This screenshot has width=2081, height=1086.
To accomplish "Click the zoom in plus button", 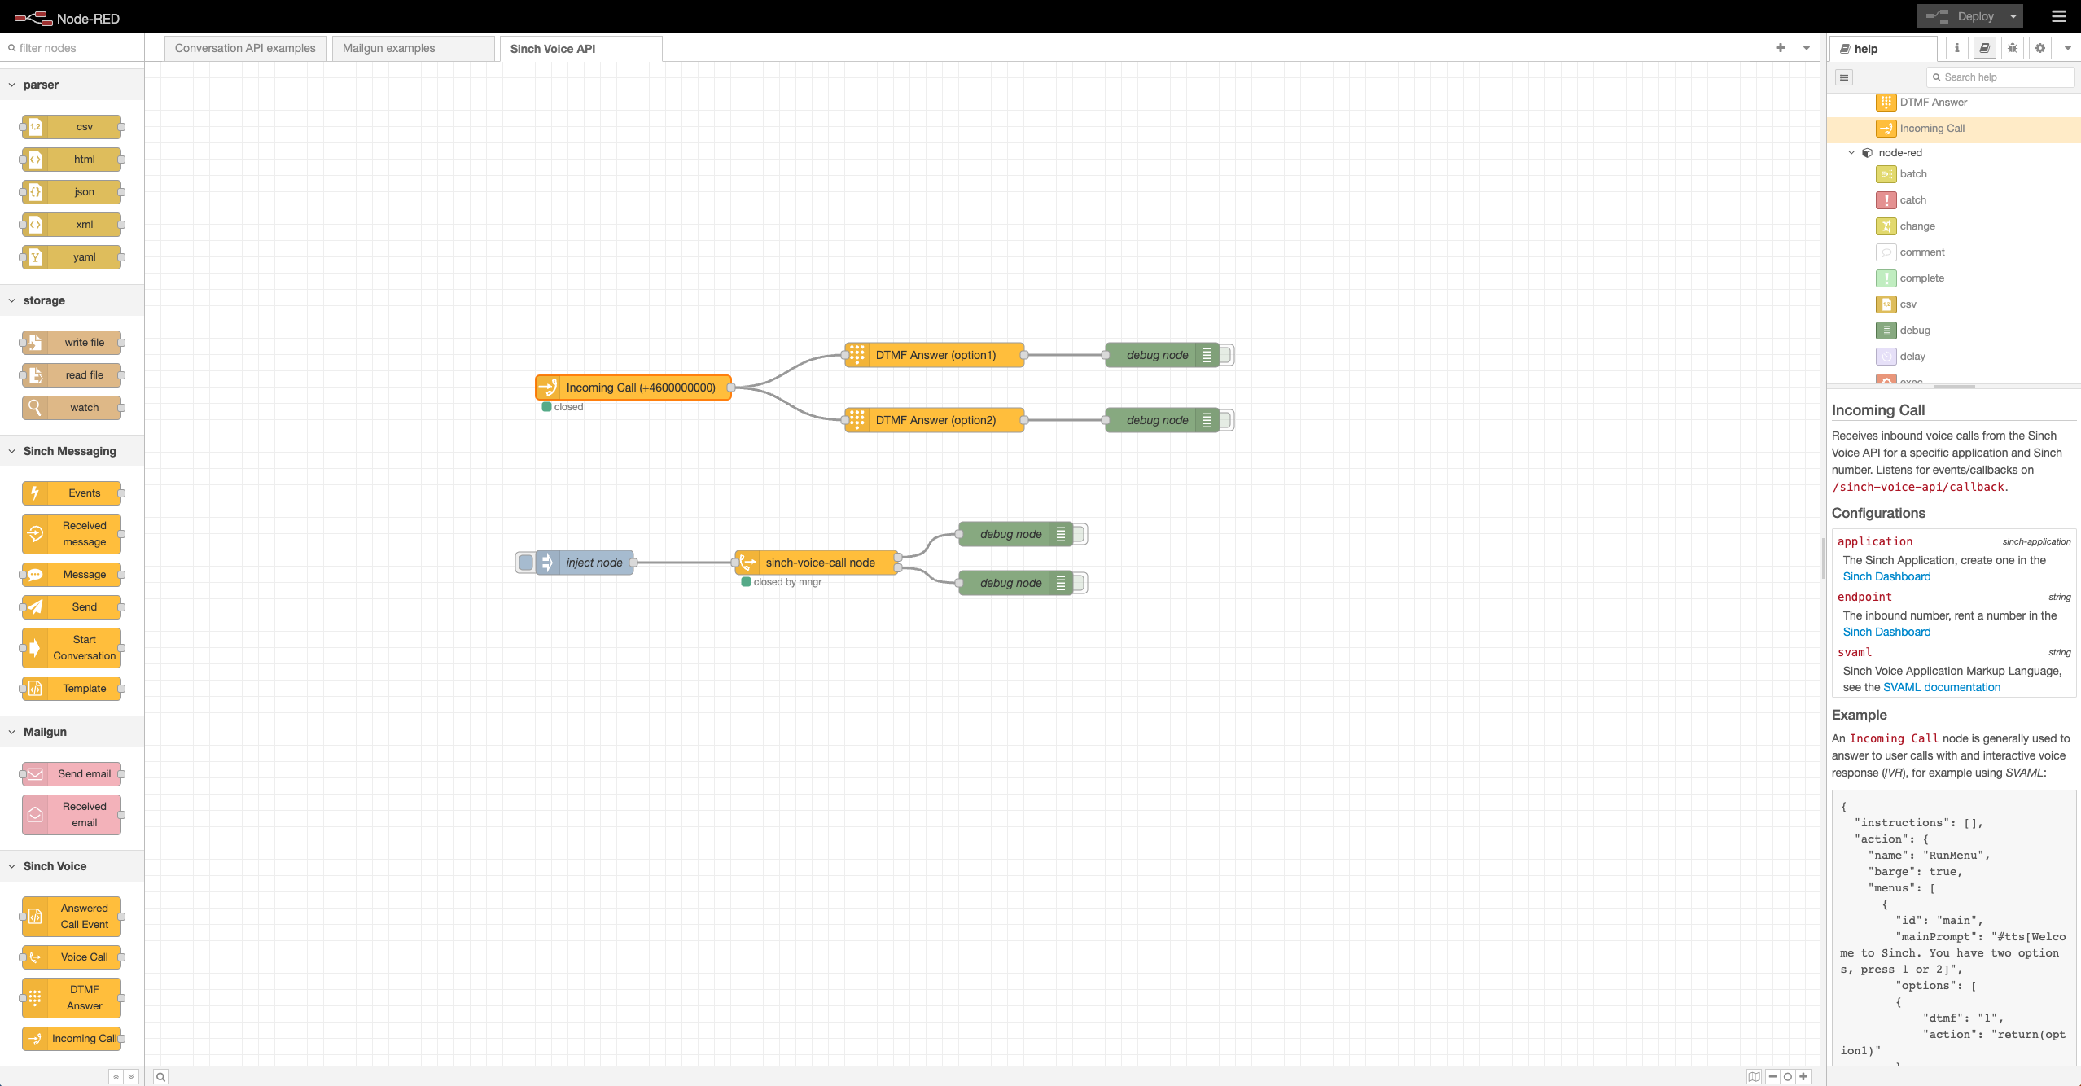I will [x=1803, y=1077].
